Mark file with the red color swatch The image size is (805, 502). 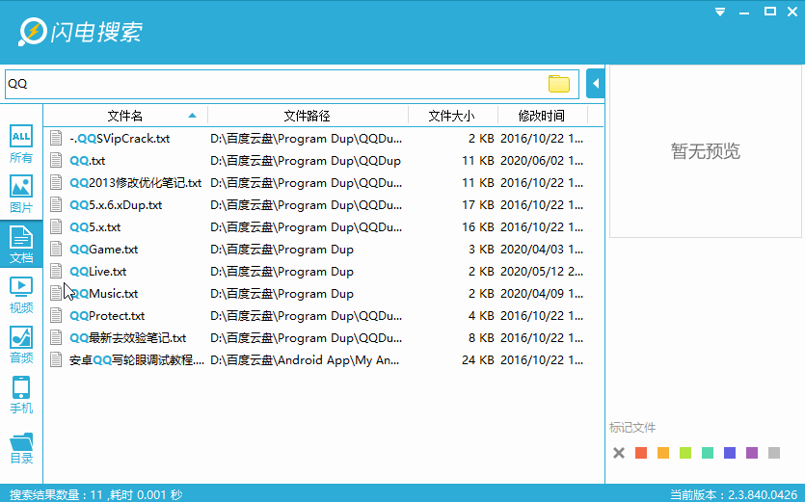click(641, 453)
